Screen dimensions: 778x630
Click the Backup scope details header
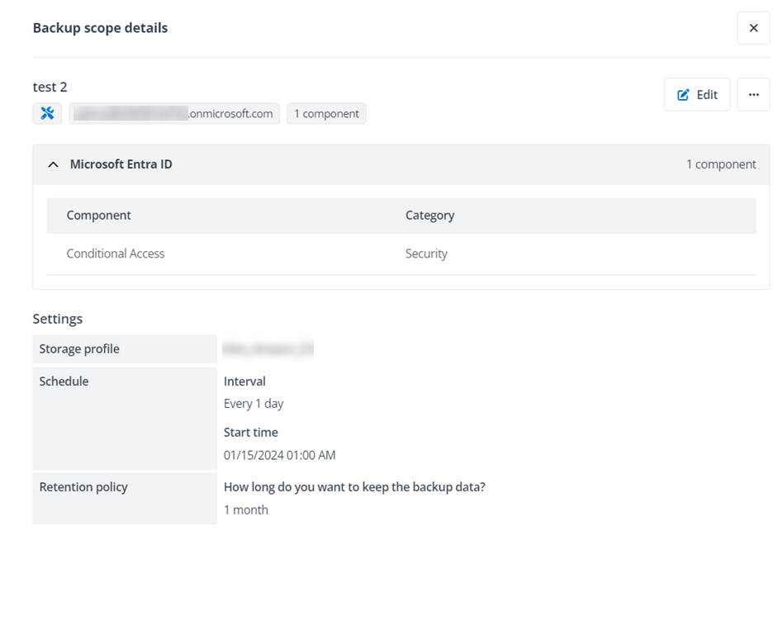click(x=100, y=27)
